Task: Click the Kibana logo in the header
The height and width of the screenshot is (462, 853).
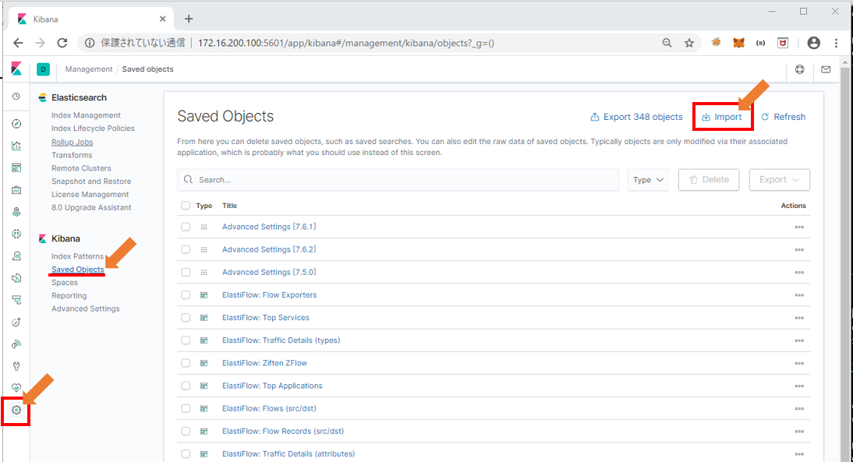Action: 16,69
